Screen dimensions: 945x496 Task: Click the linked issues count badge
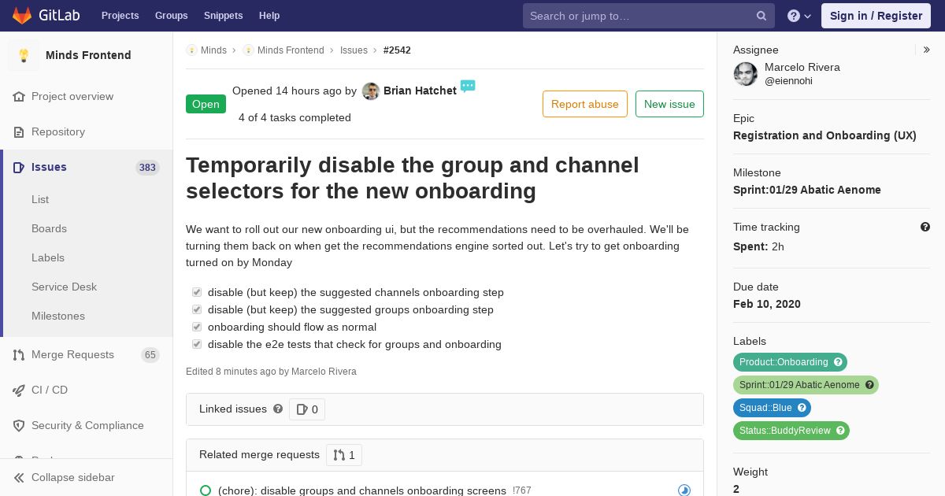coord(307,409)
